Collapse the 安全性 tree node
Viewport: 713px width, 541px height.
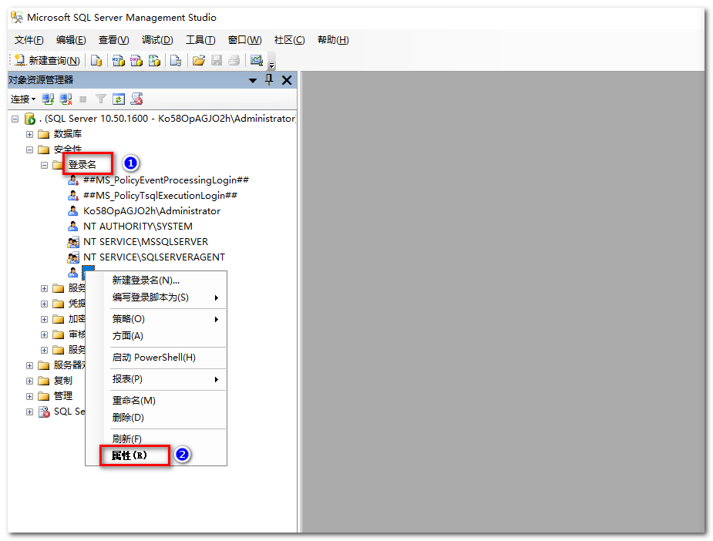[30, 150]
